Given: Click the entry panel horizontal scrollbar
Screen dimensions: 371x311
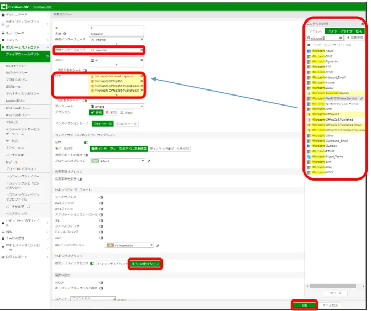Looking at the screenshot, I should (333, 286).
